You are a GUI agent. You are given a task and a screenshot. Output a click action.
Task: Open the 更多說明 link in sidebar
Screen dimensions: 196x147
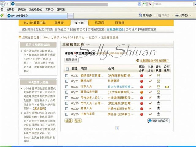pos(40,108)
